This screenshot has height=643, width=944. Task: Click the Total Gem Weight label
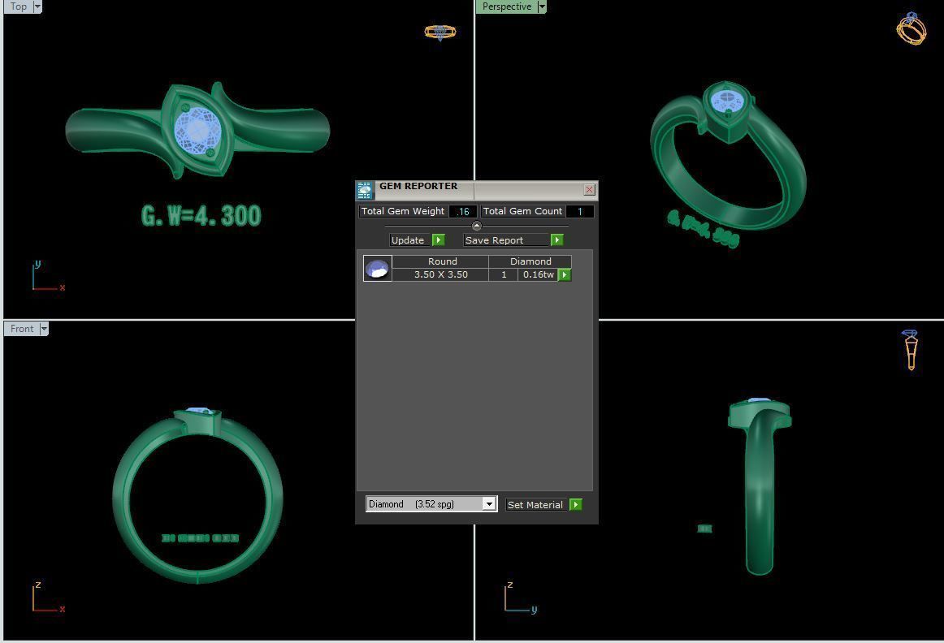(x=403, y=211)
